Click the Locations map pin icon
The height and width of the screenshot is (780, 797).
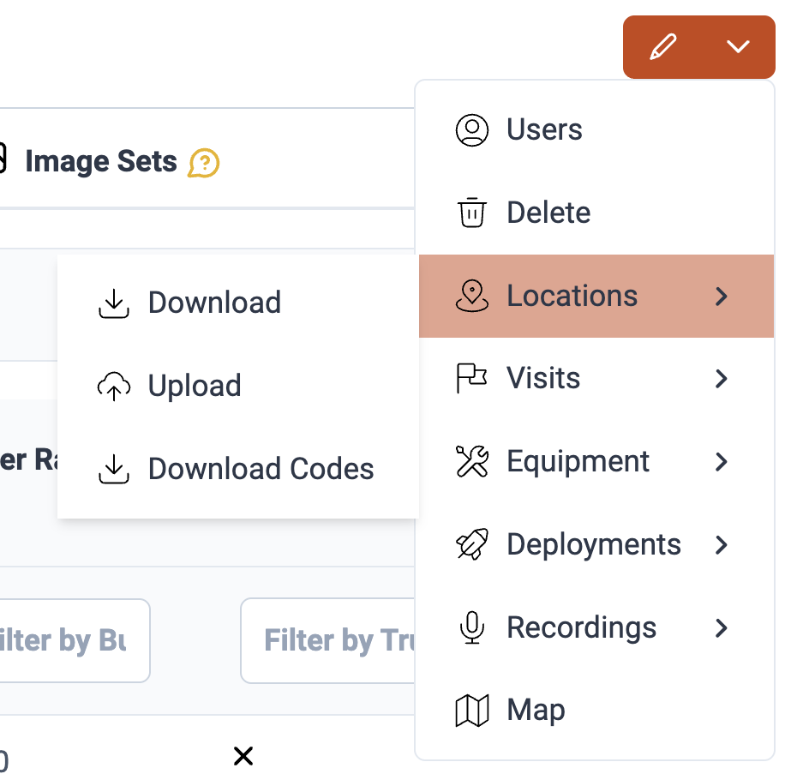[471, 296]
